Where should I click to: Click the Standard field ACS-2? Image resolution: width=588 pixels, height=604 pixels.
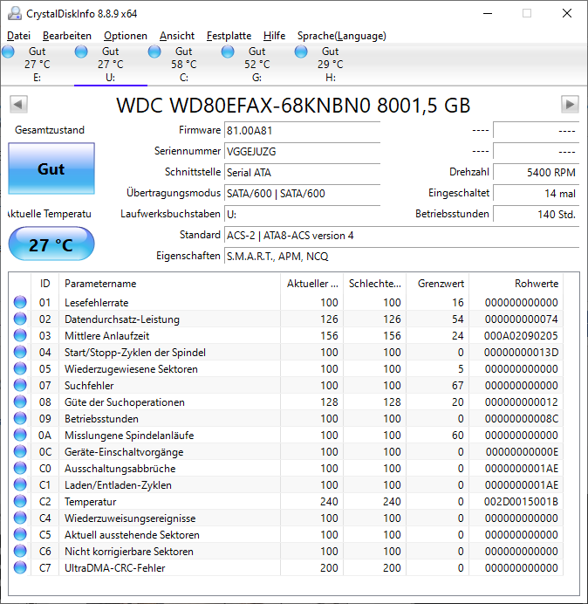401,236
